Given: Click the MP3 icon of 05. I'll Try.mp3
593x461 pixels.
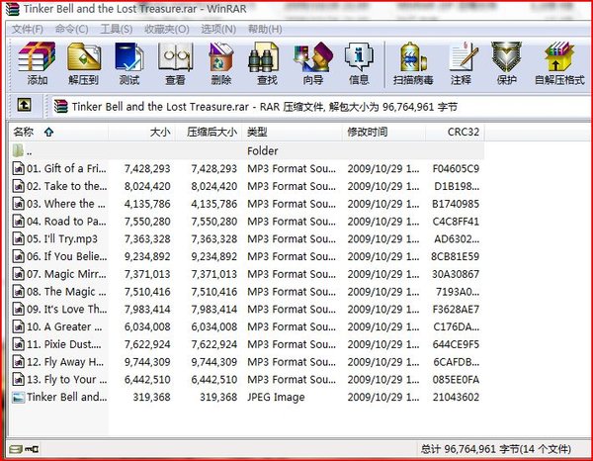Looking at the screenshot, I should [18, 238].
